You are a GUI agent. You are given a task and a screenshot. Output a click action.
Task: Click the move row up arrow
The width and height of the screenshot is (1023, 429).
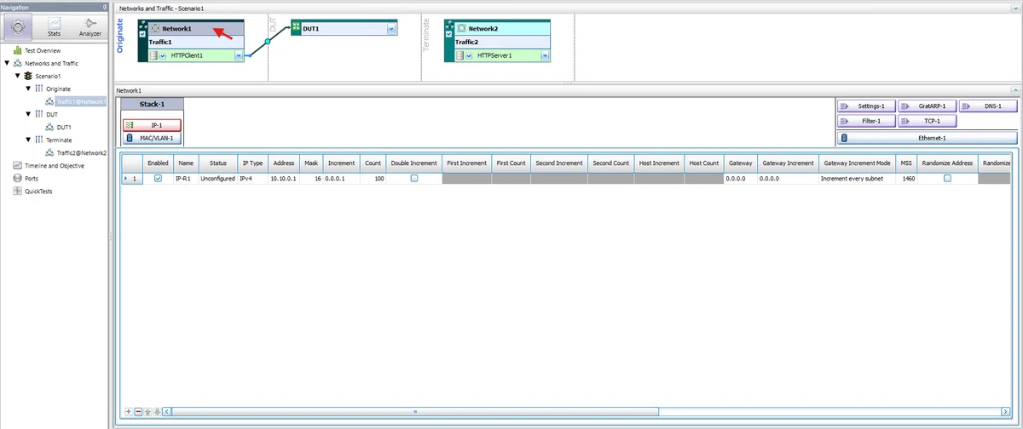point(147,411)
